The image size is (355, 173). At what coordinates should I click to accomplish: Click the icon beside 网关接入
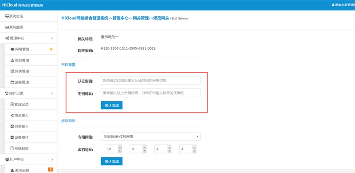coord(12,126)
